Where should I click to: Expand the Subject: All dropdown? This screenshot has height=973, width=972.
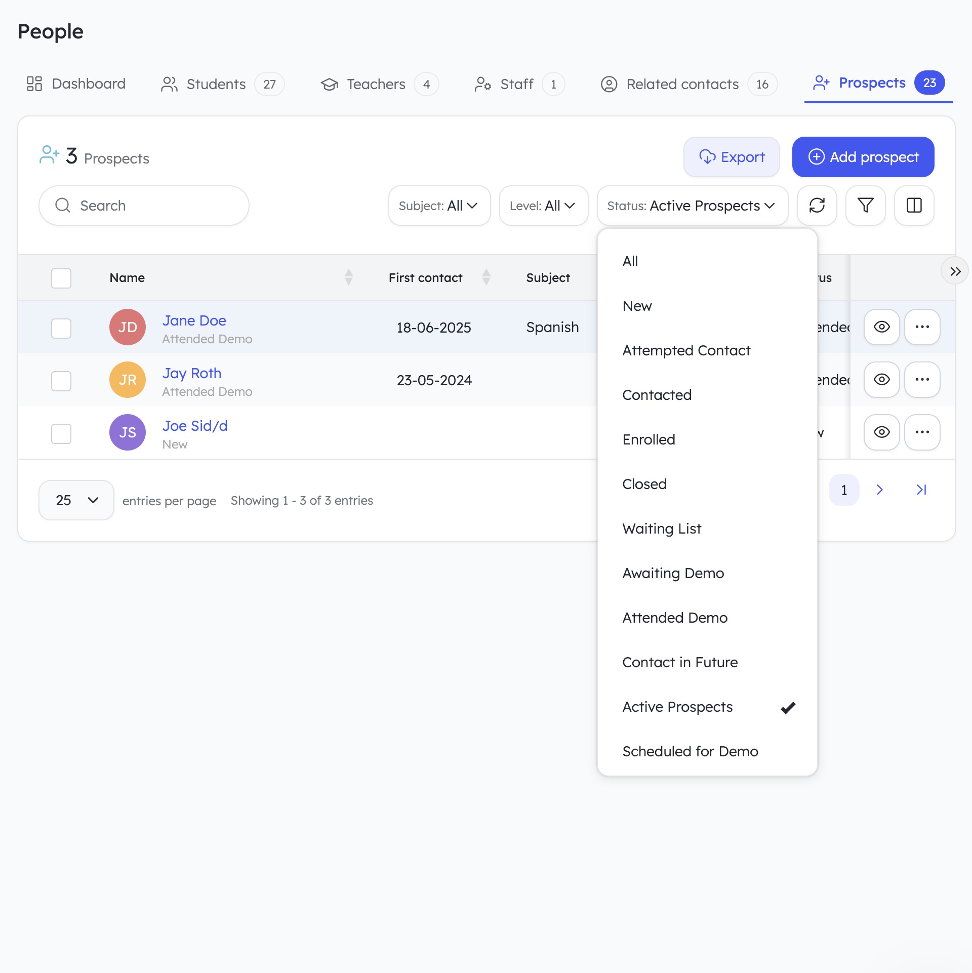439,206
